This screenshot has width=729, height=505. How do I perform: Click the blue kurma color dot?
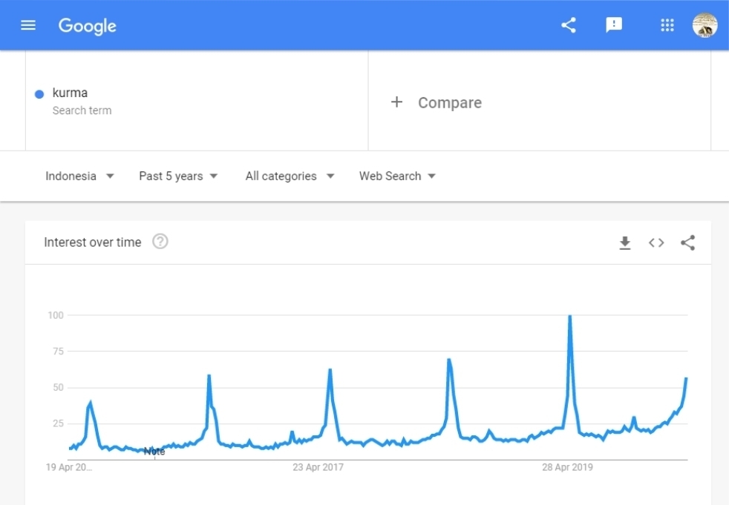tap(39, 94)
